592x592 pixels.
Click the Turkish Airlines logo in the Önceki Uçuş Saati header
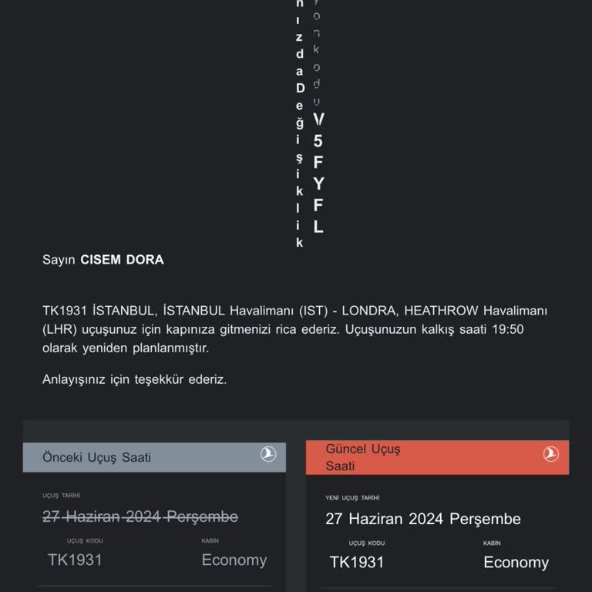267,456
